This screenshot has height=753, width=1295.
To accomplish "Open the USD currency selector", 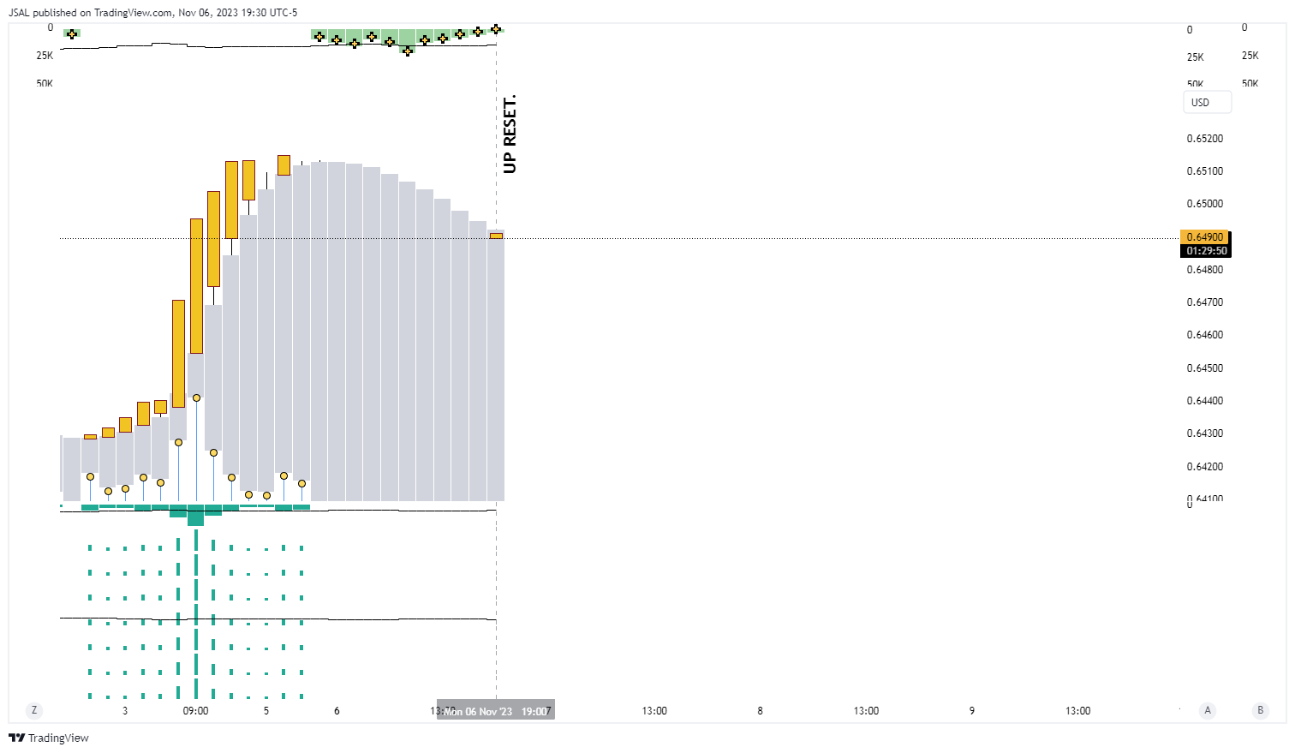I will [x=1207, y=102].
